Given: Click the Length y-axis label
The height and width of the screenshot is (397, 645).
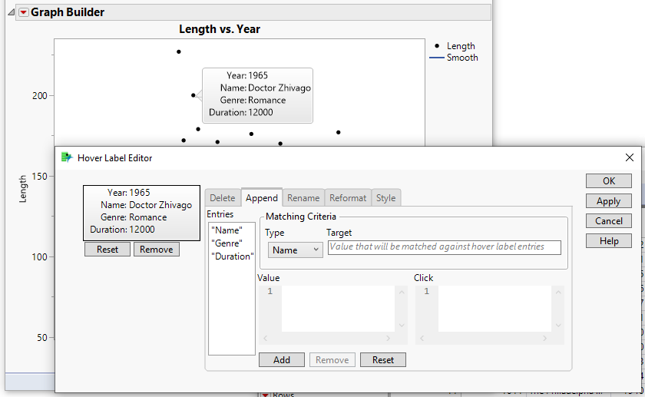Looking at the screenshot, I should (x=22, y=189).
